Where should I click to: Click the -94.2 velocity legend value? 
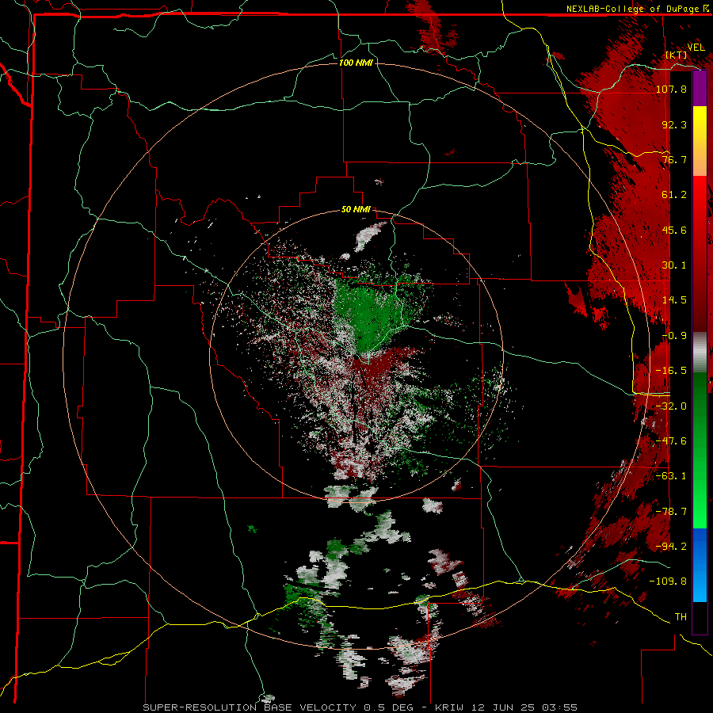coord(671,547)
